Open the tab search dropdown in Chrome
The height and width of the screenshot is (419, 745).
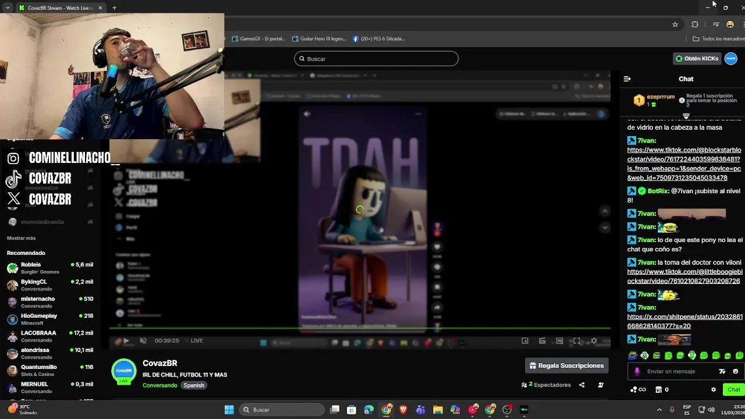[x=8, y=8]
